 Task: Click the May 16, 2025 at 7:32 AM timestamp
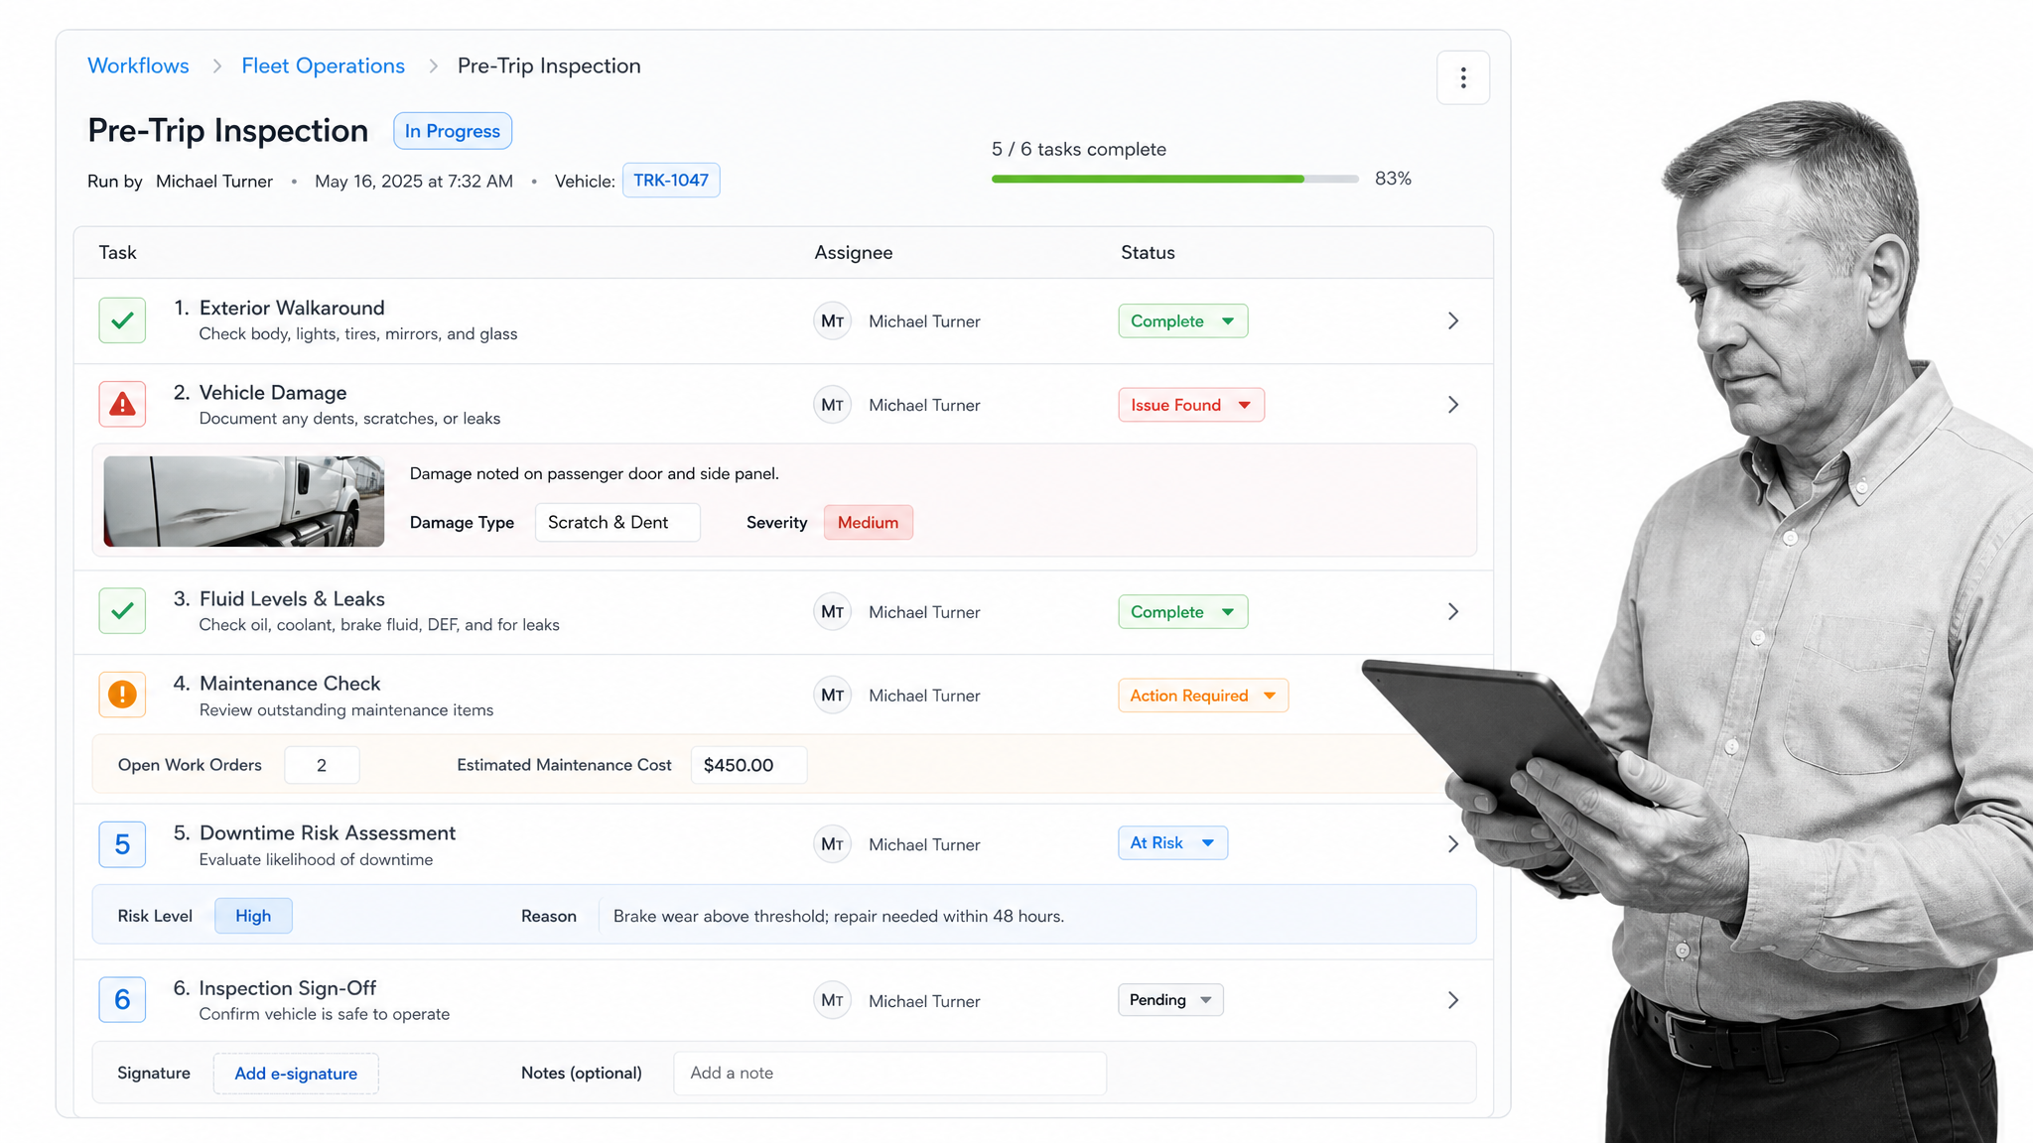pos(414,181)
